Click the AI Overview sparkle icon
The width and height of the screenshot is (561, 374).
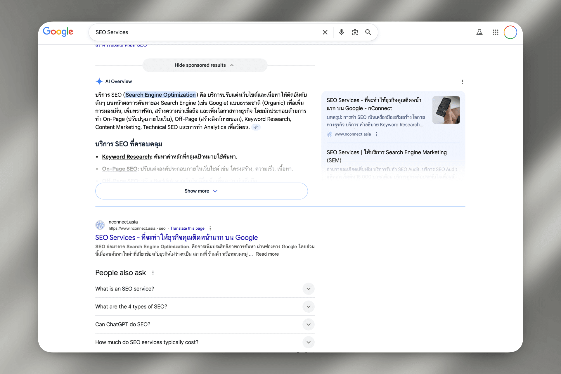[x=99, y=81]
